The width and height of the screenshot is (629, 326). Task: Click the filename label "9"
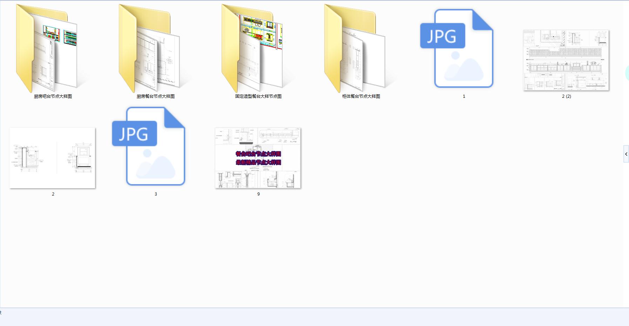click(x=258, y=194)
